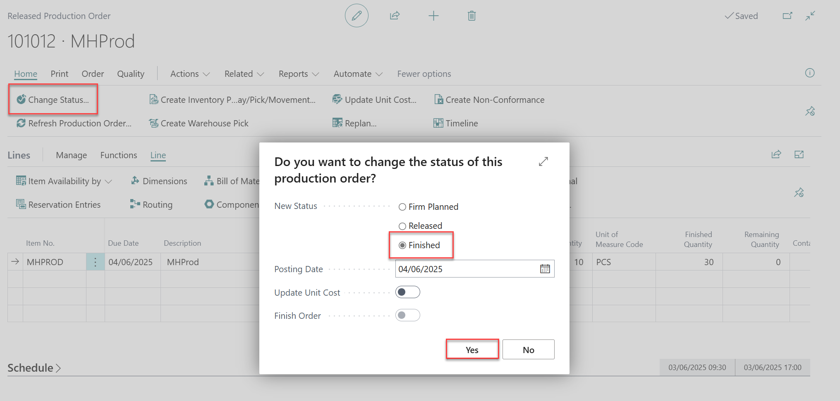Open row options for MHPROD line
Image resolution: width=840 pixels, height=401 pixels.
pos(95,262)
